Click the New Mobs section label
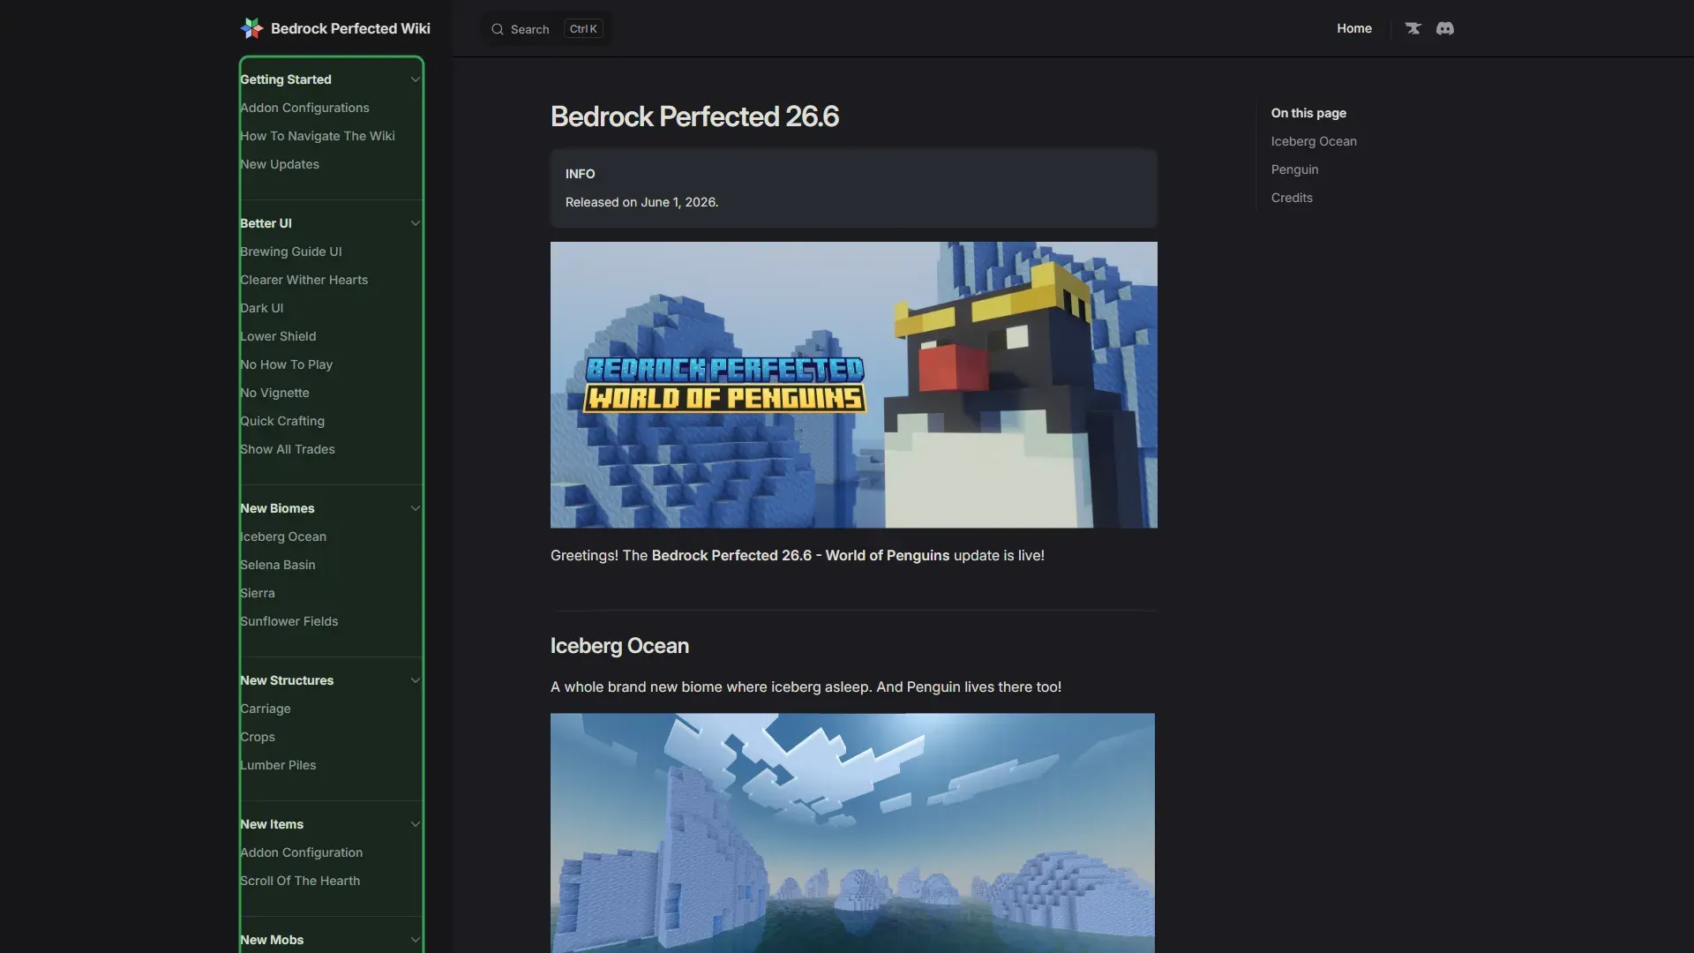 (x=272, y=940)
